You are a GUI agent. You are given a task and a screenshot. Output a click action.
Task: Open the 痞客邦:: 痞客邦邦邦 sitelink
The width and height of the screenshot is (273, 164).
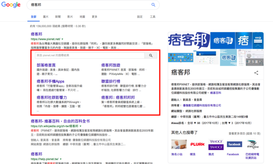coord(118,98)
